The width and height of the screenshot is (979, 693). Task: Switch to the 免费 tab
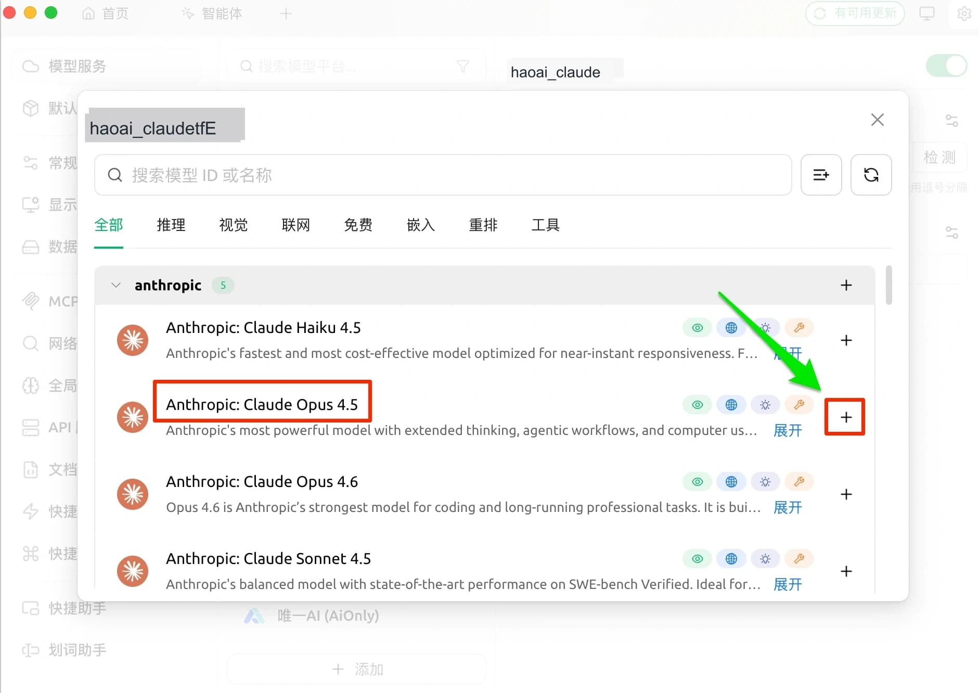point(358,225)
